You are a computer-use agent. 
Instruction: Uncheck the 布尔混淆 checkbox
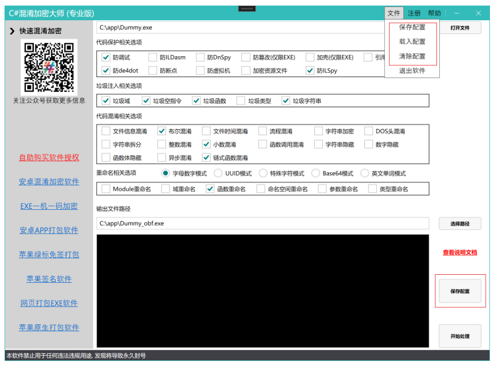pyautogui.click(x=161, y=131)
